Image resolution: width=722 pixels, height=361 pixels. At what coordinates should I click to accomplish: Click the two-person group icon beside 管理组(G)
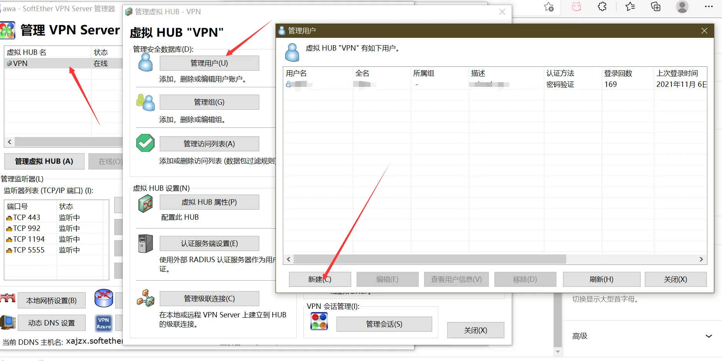[x=145, y=102]
